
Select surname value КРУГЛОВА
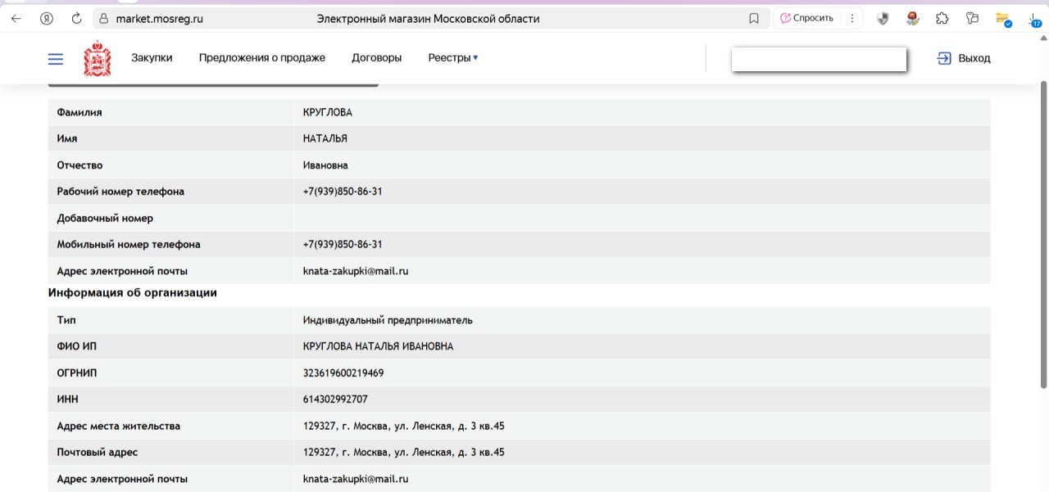(328, 112)
